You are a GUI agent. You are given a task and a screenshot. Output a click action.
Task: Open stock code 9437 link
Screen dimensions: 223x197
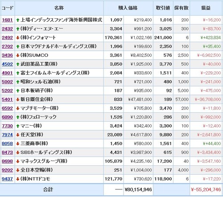pos(7,179)
